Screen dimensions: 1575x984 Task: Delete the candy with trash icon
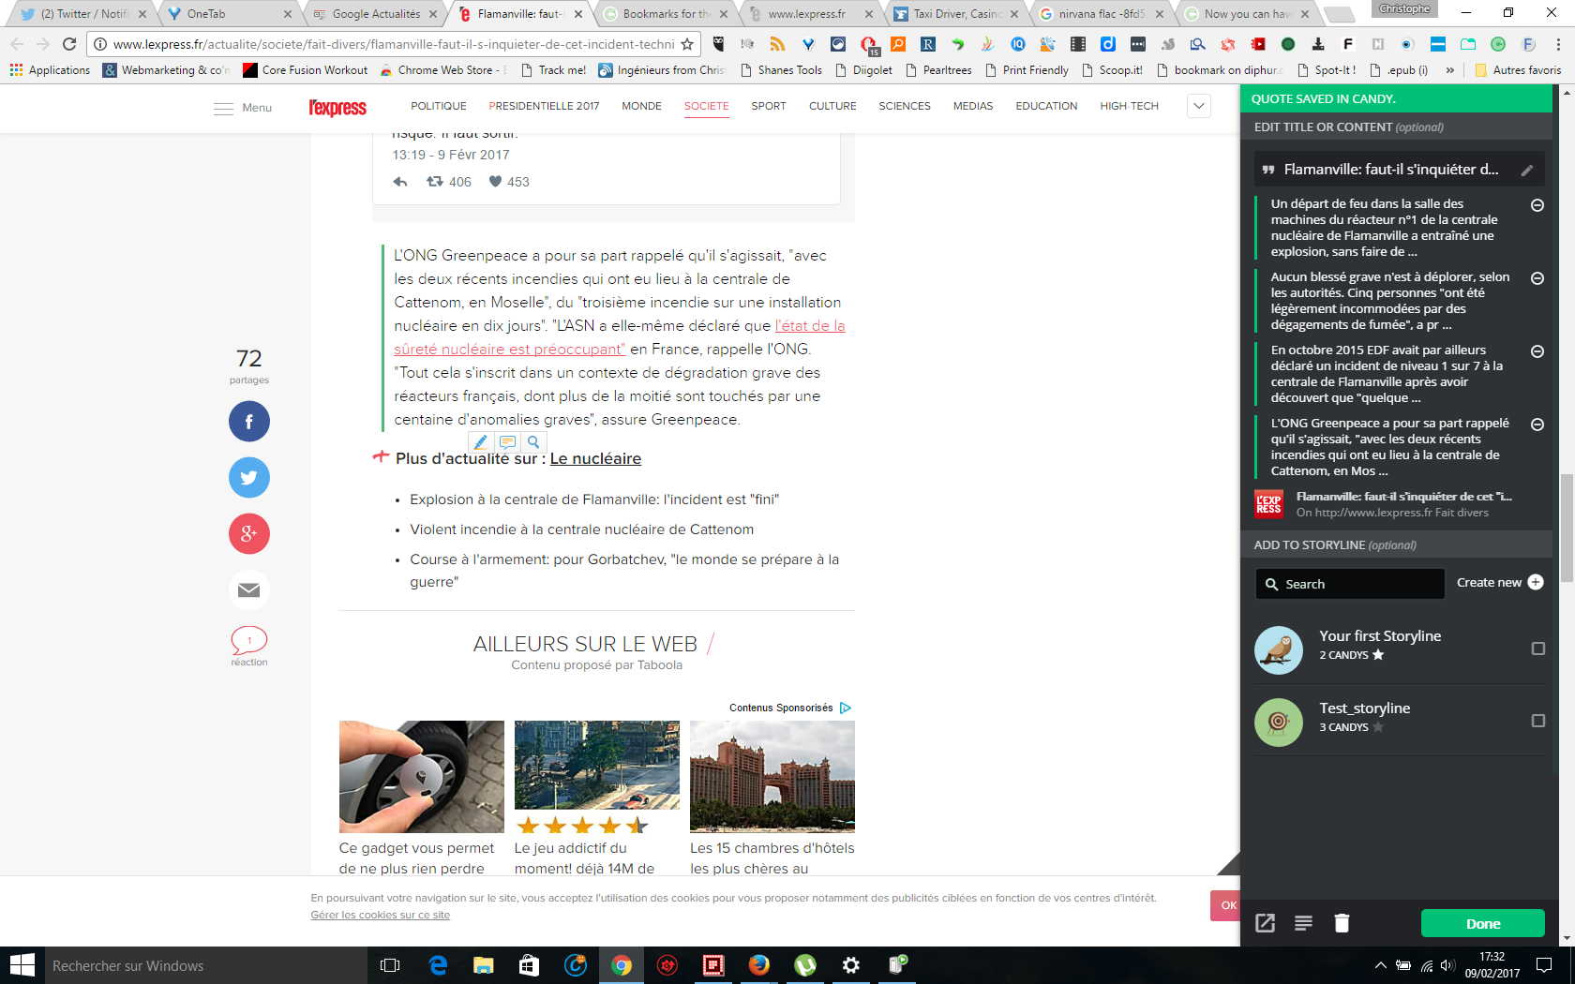point(1342,923)
